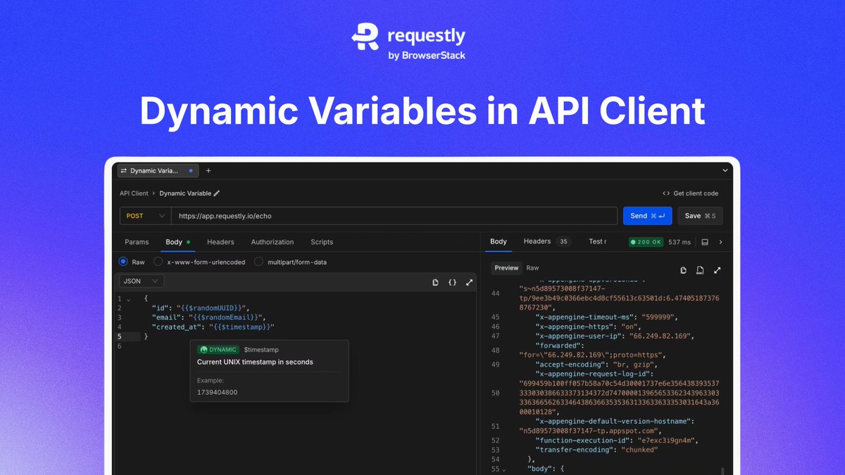Click the request URL input field

394,216
